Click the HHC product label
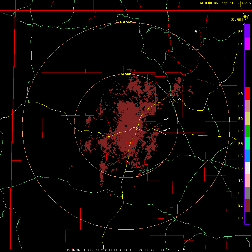252x252 pixels. pos(246,17)
